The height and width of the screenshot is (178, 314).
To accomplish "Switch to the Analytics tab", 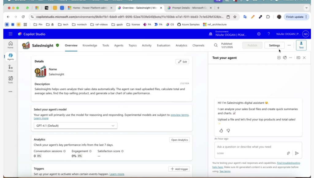I will (x=181, y=45).
